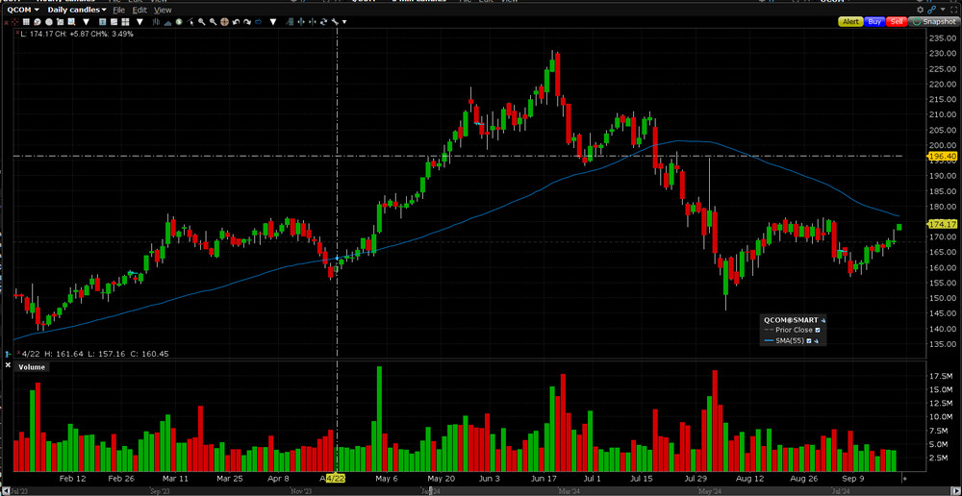Uncheck the Prior Close legend checkbox

pos(819,330)
